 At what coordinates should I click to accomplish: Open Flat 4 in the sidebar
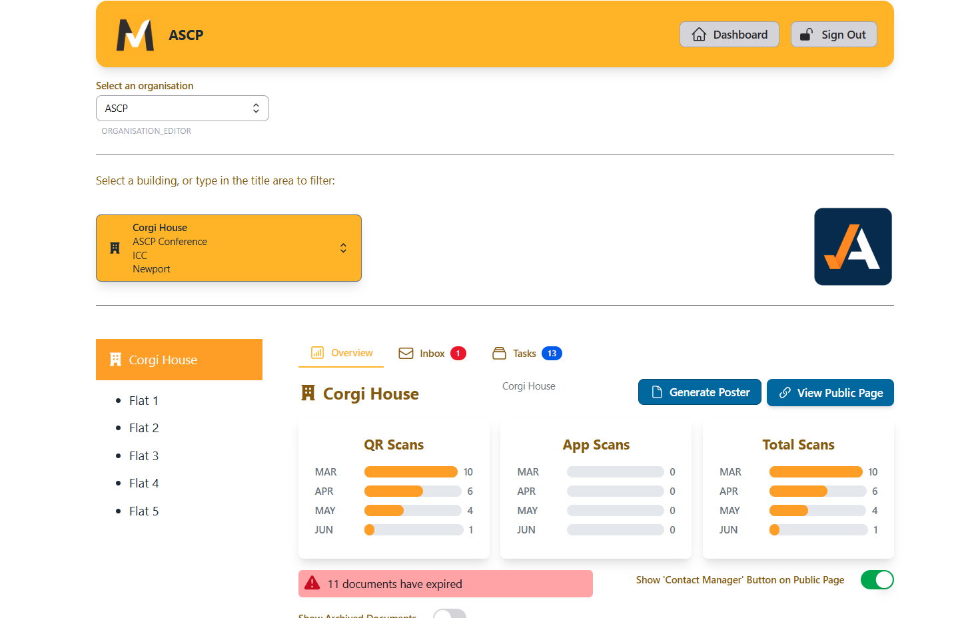(144, 483)
